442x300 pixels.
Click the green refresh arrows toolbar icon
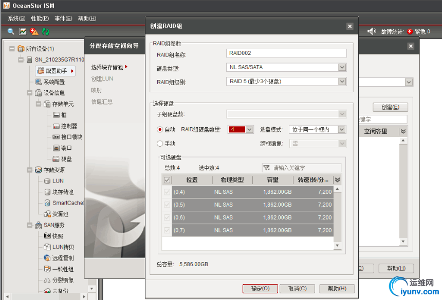(x=45, y=31)
